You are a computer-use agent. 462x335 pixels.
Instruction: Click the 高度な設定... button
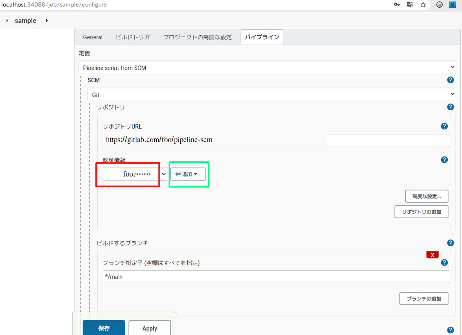[427, 196]
